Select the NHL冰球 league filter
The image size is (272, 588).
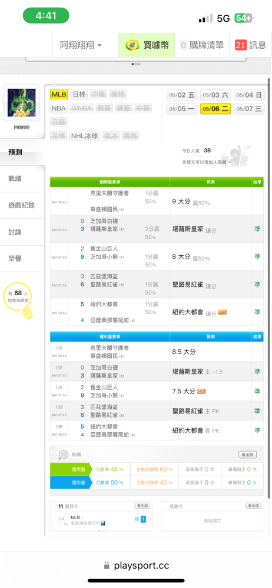(85, 136)
